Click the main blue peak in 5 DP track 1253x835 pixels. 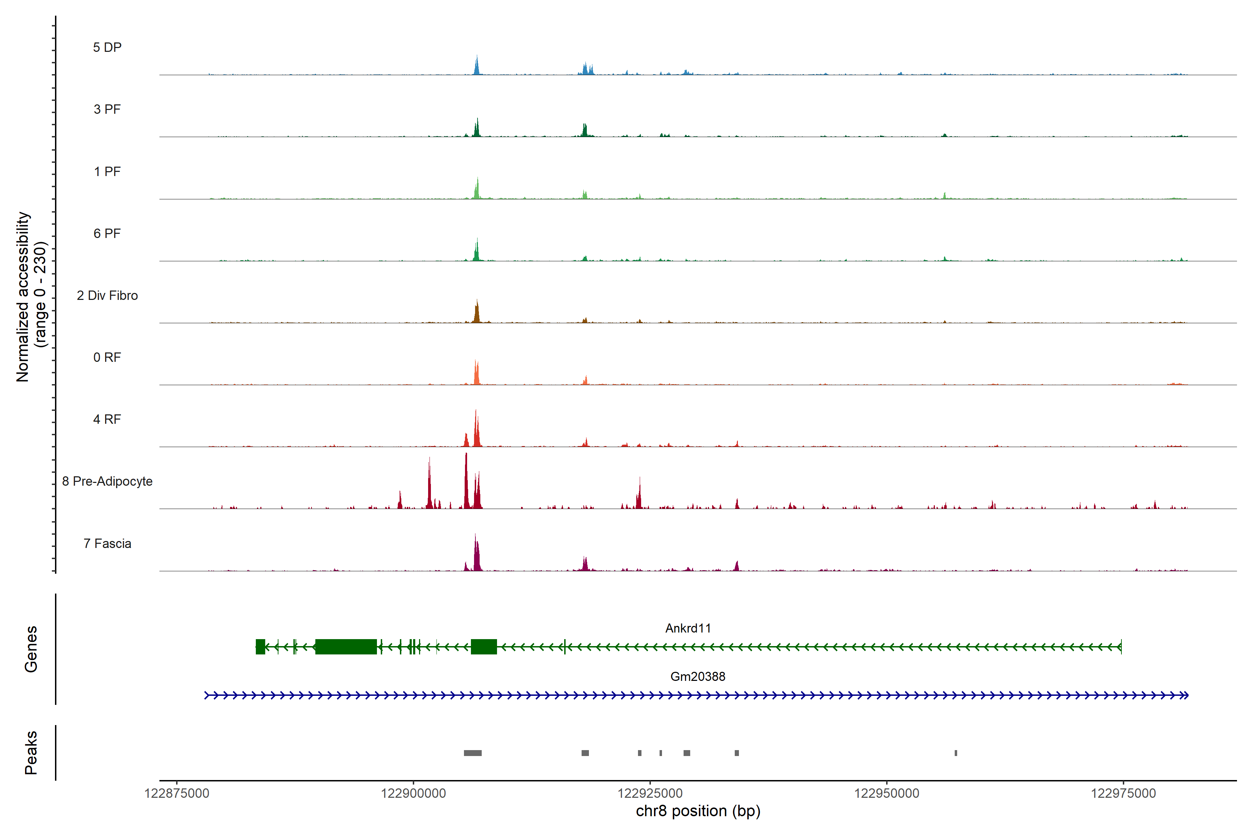[x=477, y=66]
